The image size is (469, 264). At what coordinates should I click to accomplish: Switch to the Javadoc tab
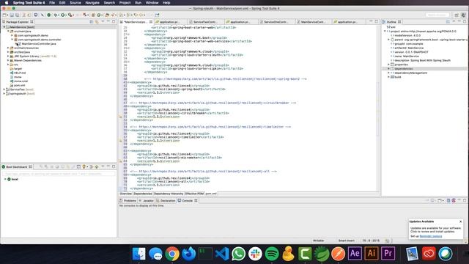click(x=147, y=200)
